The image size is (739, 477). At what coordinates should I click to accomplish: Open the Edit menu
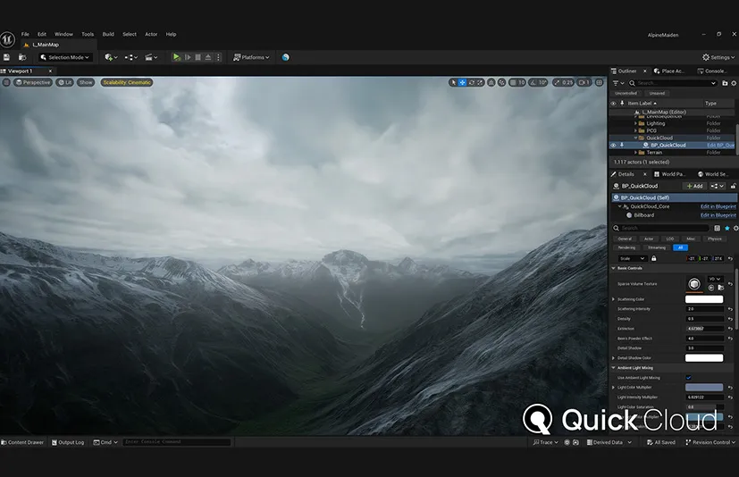pyautogui.click(x=42, y=34)
